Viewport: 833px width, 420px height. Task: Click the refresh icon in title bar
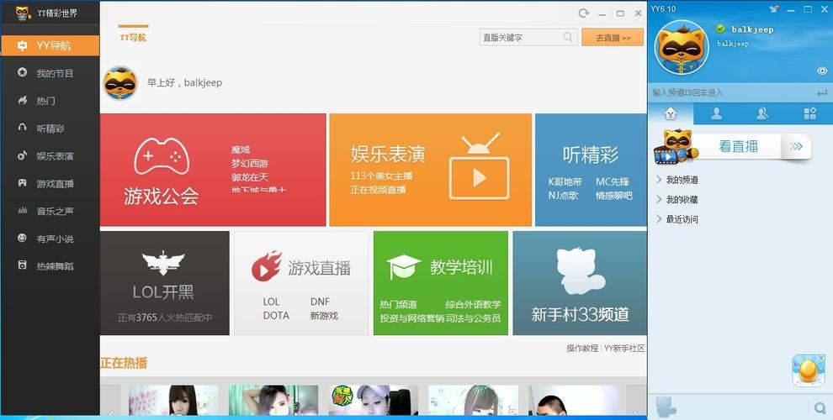tap(584, 13)
